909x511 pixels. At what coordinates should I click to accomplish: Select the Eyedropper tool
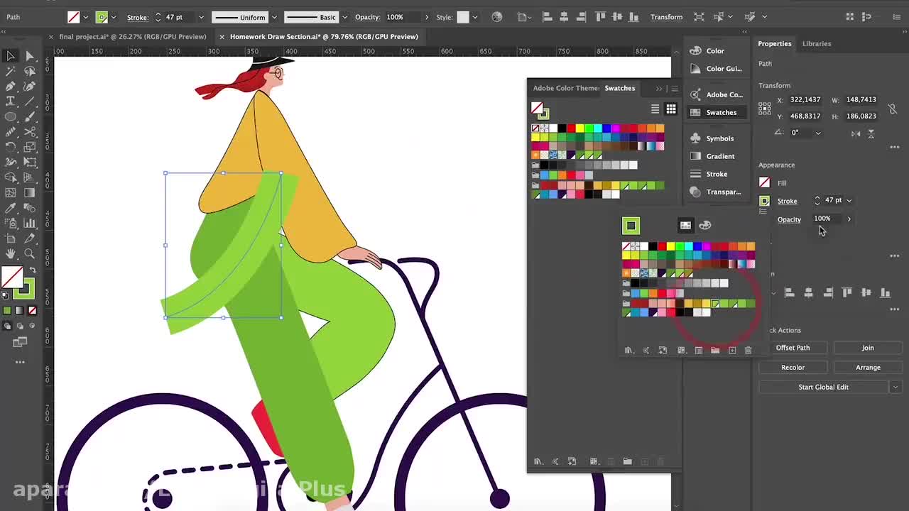click(x=11, y=208)
